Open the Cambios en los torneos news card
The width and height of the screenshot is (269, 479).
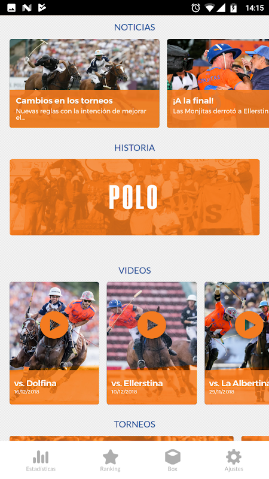click(84, 83)
